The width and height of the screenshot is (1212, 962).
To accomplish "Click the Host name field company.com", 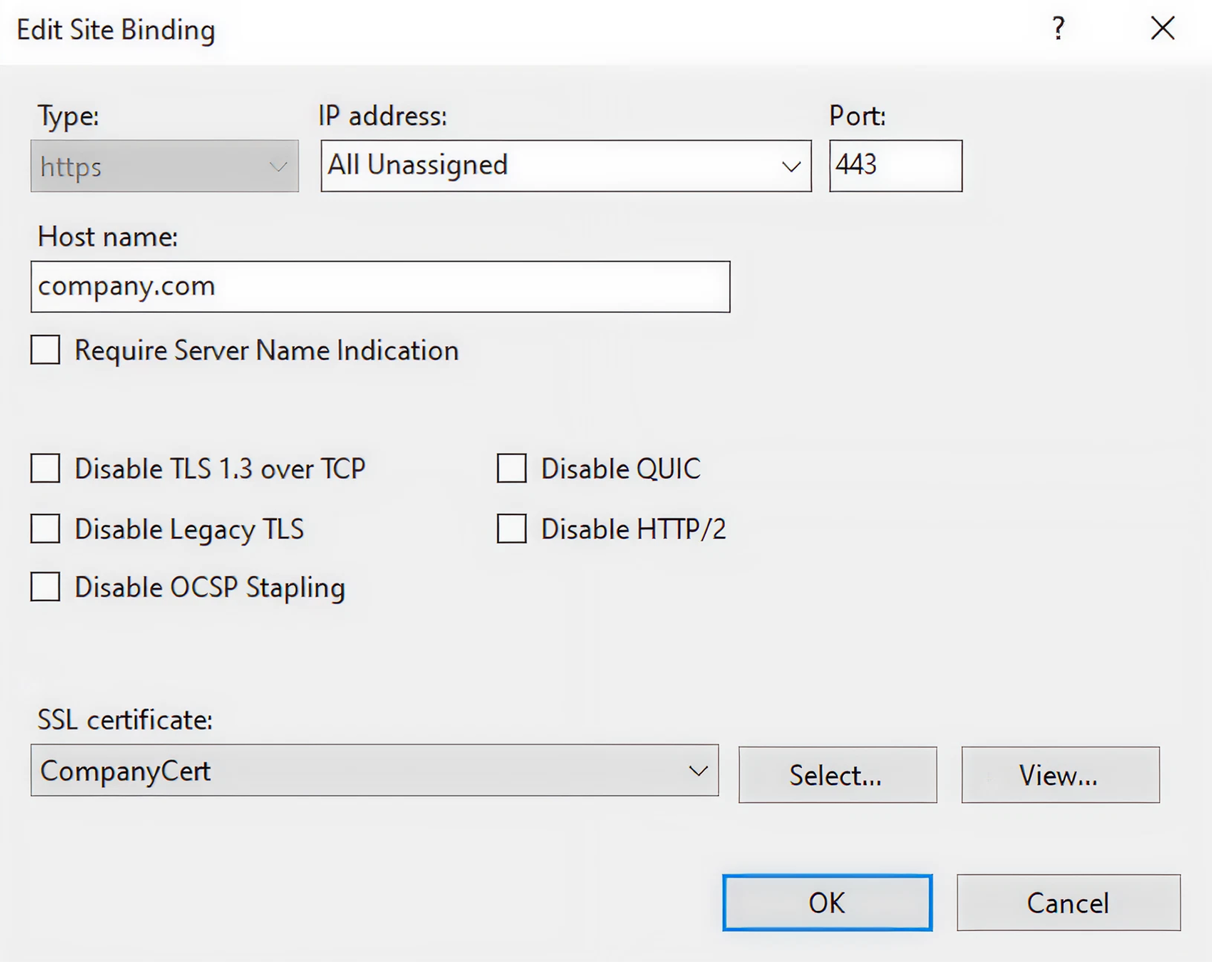I will [380, 287].
